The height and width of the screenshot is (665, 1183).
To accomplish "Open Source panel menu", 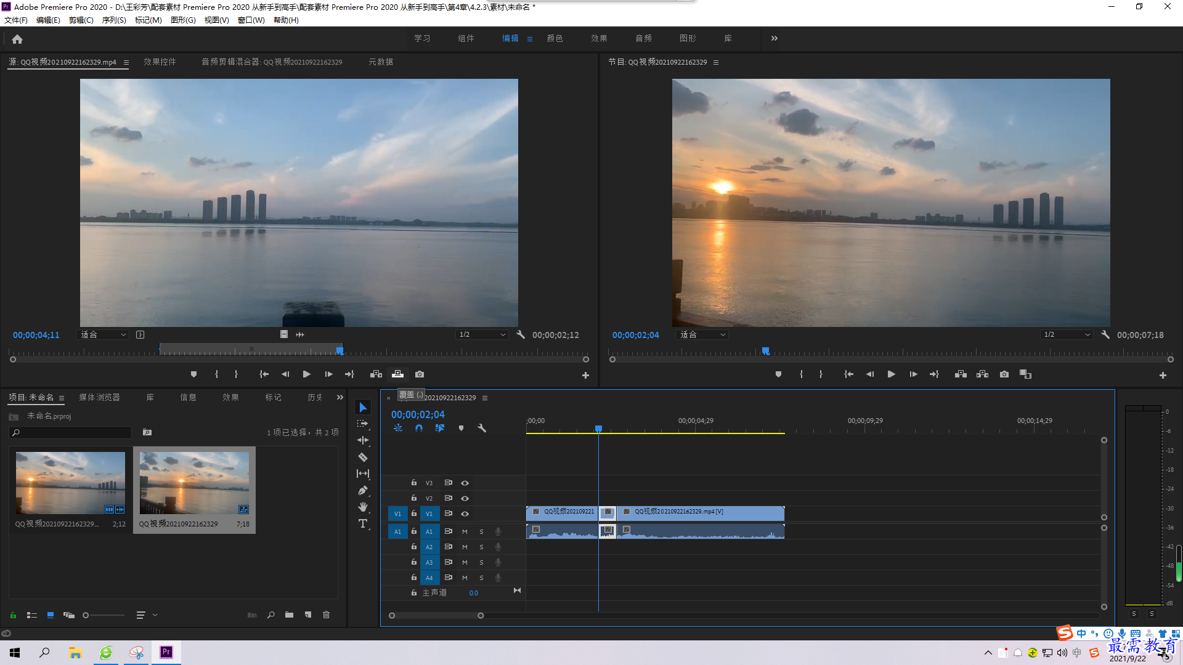I will (x=126, y=62).
